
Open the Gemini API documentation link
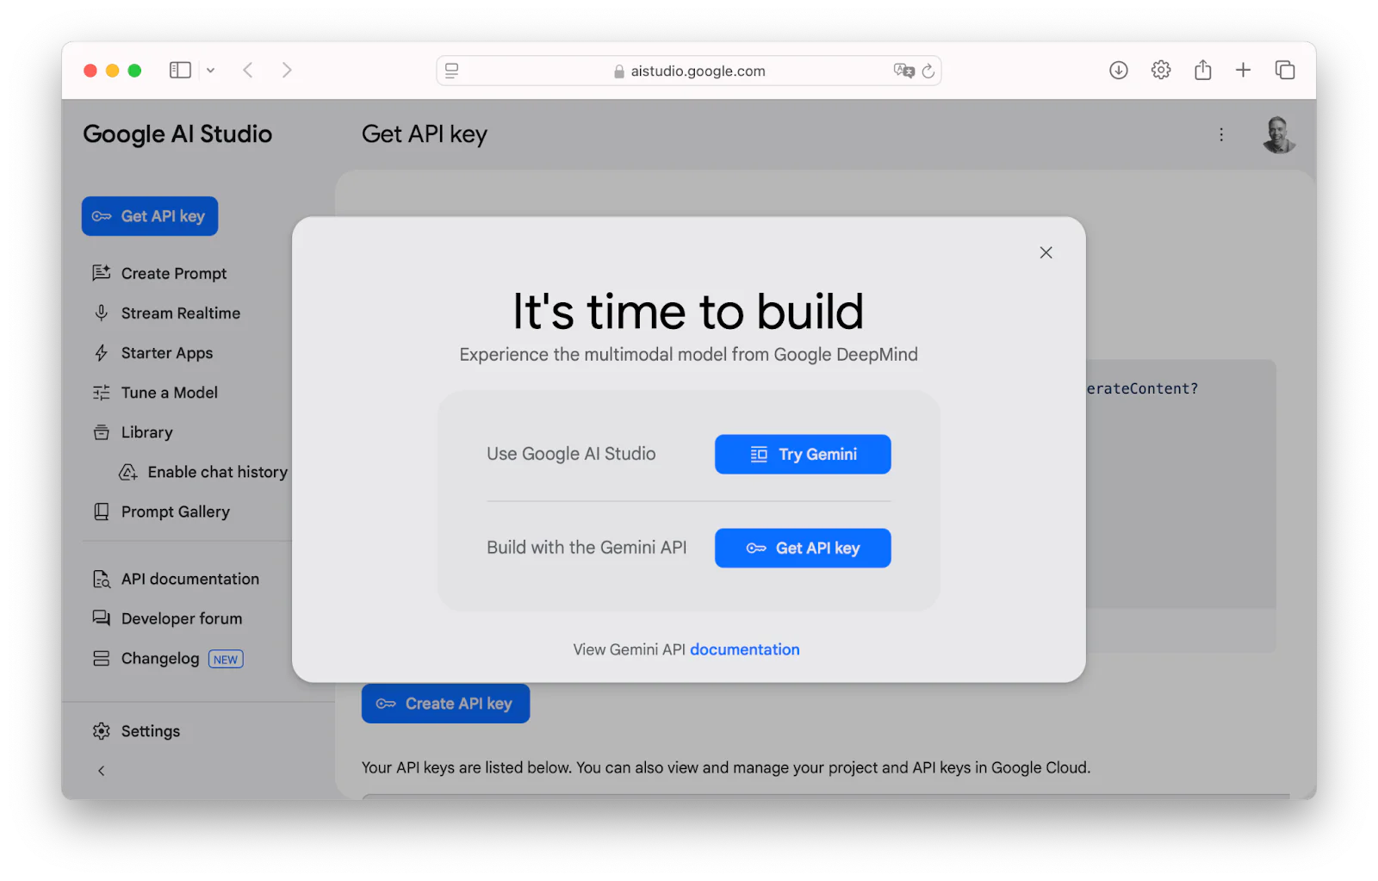tap(745, 649)
